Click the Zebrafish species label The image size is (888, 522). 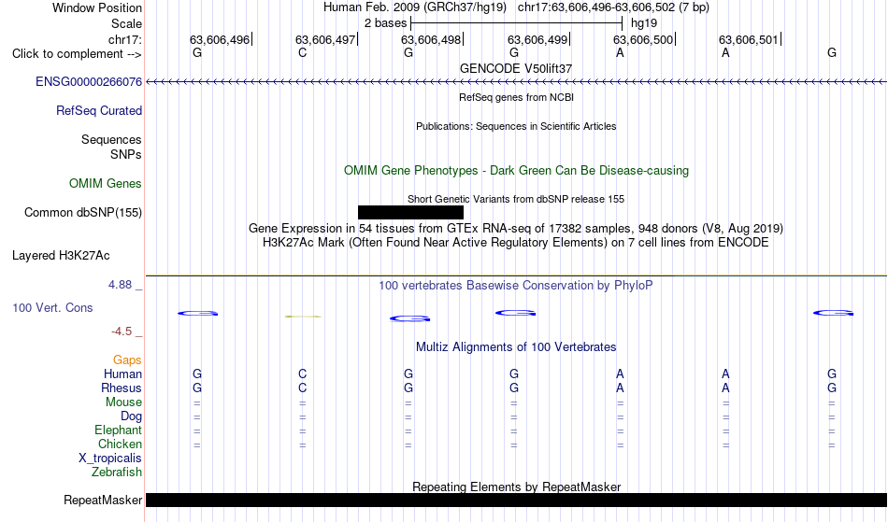(x=117, y=473)
